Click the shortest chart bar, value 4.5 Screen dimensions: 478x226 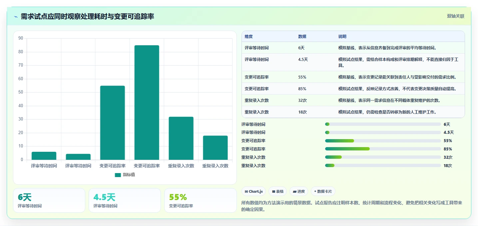(78, 157)
